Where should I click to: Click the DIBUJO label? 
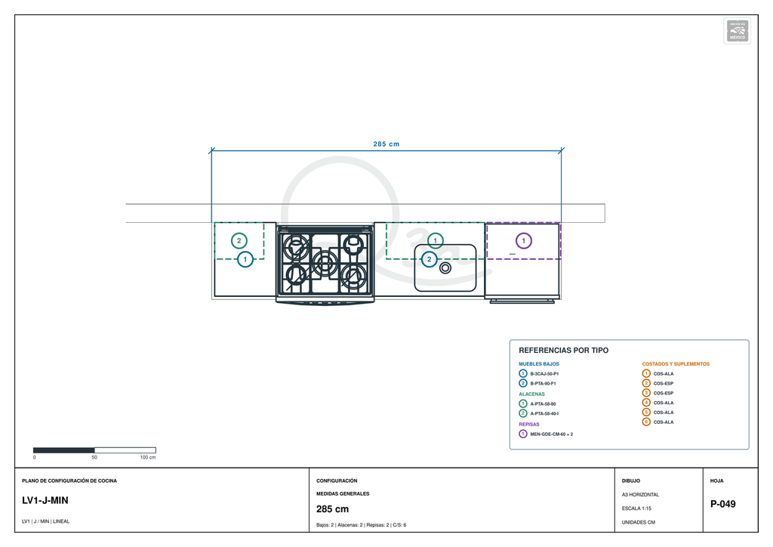pos(630,481)
